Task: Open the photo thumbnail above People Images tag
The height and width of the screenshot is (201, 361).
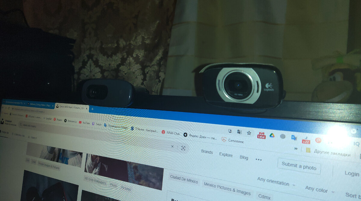Action: (x=54, y=155)
